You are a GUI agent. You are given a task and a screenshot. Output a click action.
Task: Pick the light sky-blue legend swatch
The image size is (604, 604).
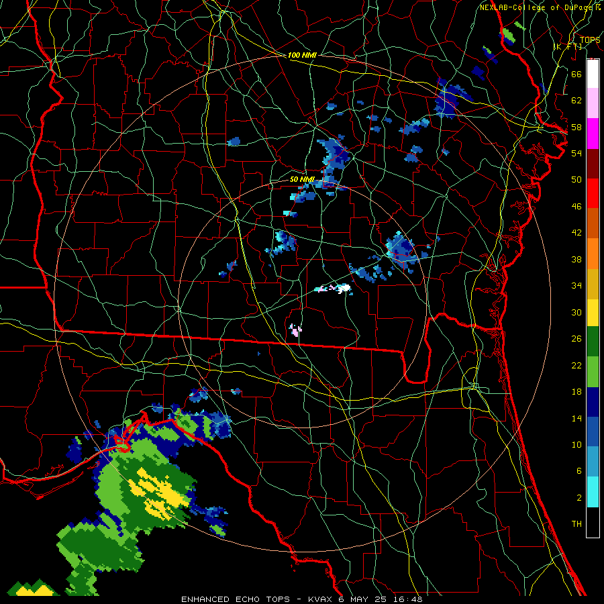pos(593,462)
